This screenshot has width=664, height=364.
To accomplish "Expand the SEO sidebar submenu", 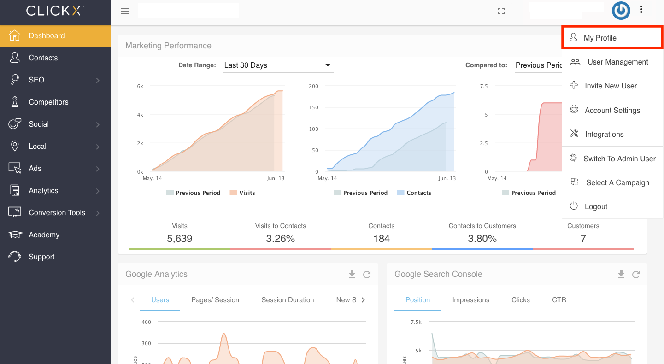I will pyautogui.click(x=98, y=80).
